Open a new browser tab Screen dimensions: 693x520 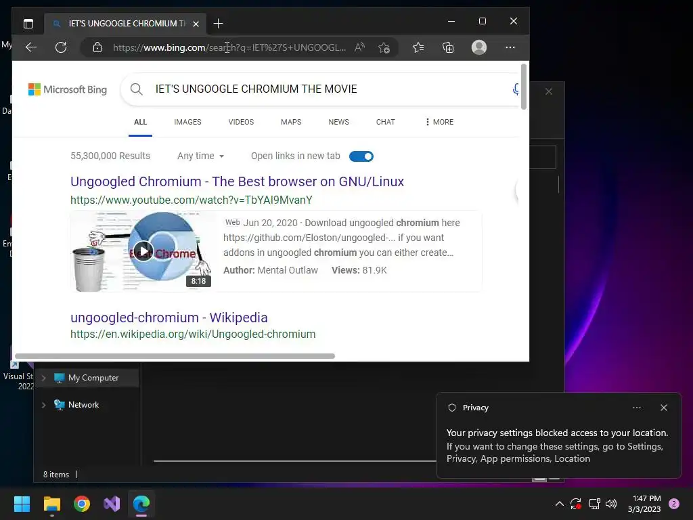click(218, 24)
